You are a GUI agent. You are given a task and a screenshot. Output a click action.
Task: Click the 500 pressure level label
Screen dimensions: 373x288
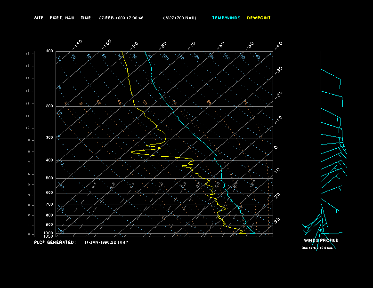click(49, 178)
